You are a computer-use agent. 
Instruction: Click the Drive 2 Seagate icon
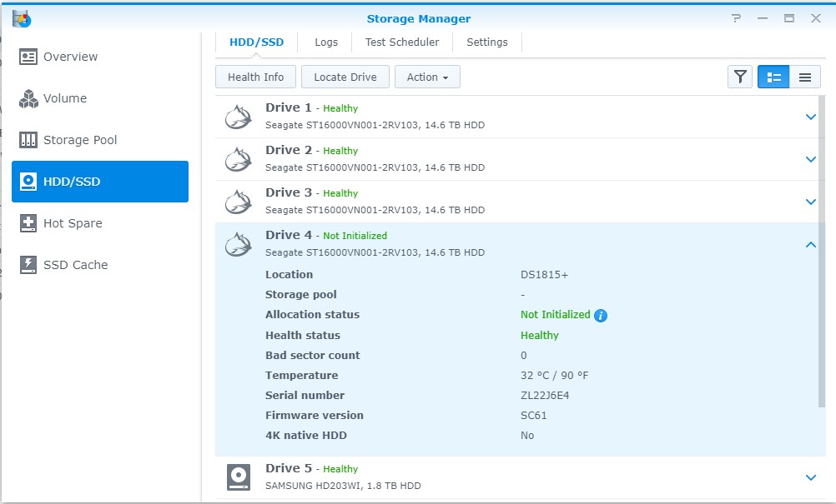[x=238, y=160]
